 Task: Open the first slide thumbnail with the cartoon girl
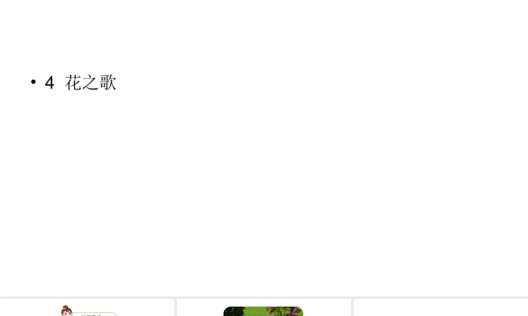tap(87, 308)
